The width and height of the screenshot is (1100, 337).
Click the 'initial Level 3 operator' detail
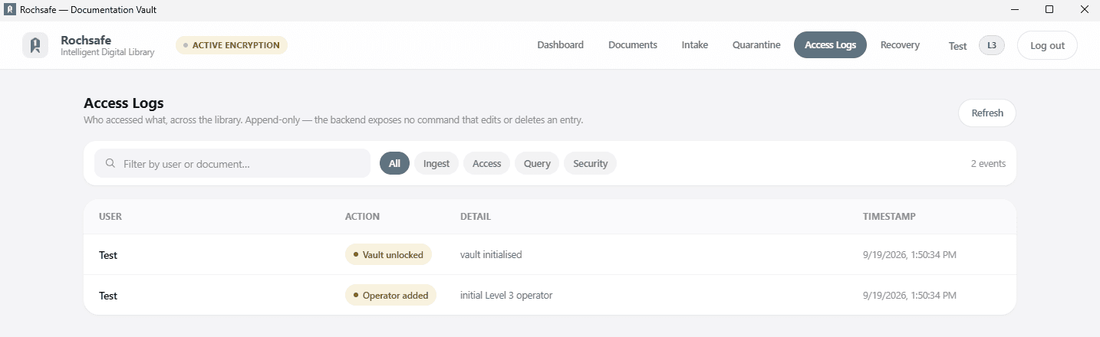point(506,295)
